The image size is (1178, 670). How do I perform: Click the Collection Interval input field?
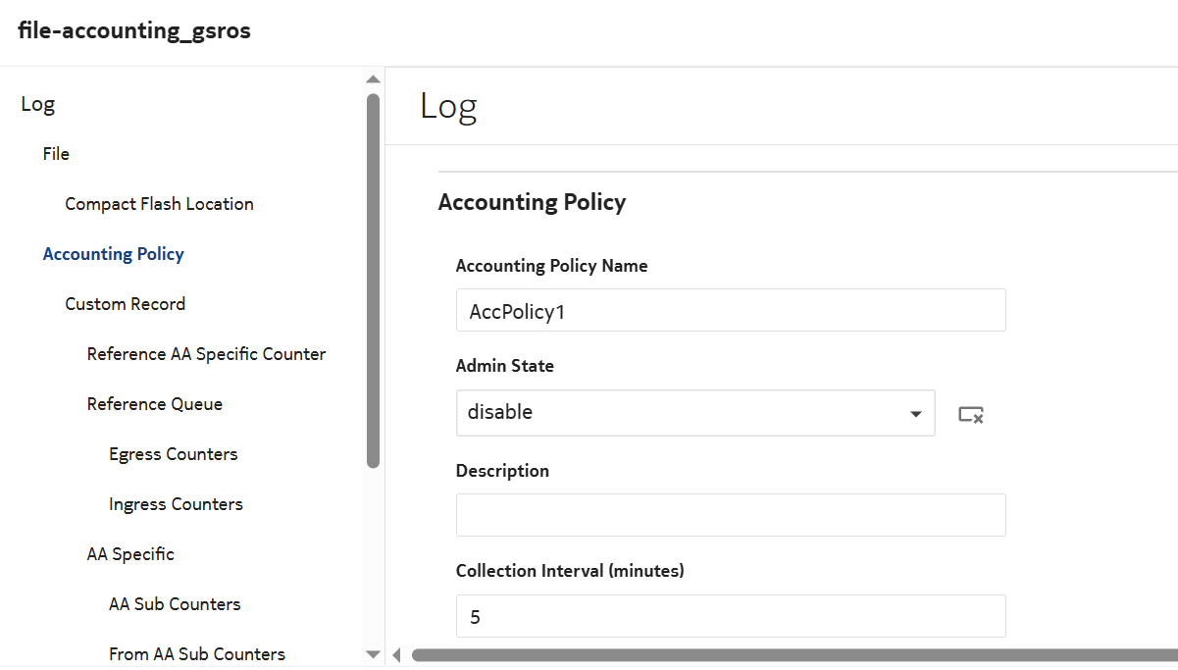pos(730,616)
